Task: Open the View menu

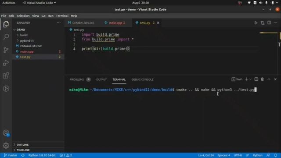Action: click(x=35, y=16)
